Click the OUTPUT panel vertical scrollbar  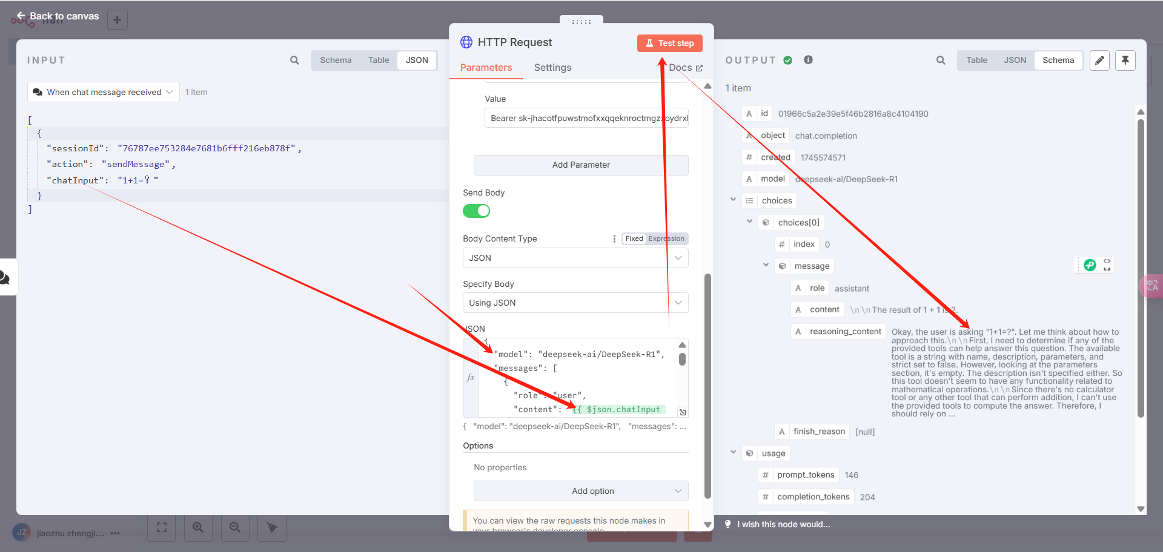pos(1141,268)
